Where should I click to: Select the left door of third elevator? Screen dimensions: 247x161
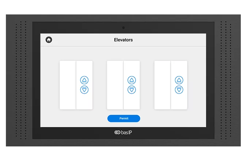162,85
